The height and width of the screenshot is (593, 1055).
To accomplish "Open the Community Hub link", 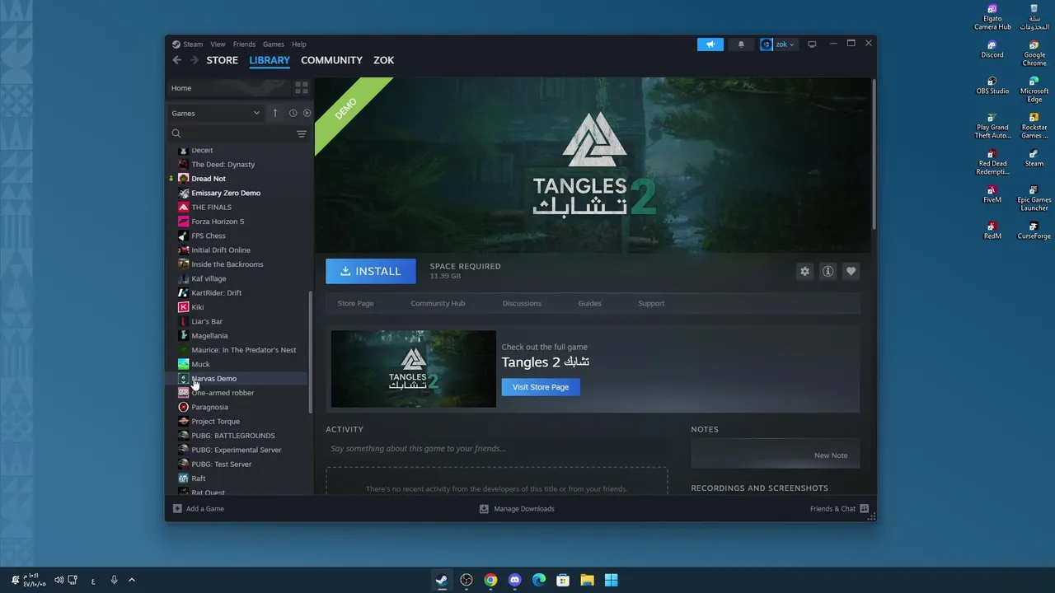I will (438, 303).
